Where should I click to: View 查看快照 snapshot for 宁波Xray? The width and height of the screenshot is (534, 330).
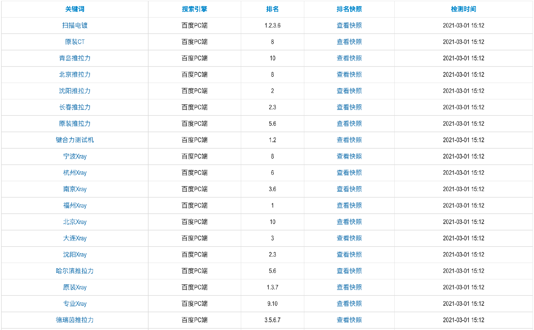349,156
